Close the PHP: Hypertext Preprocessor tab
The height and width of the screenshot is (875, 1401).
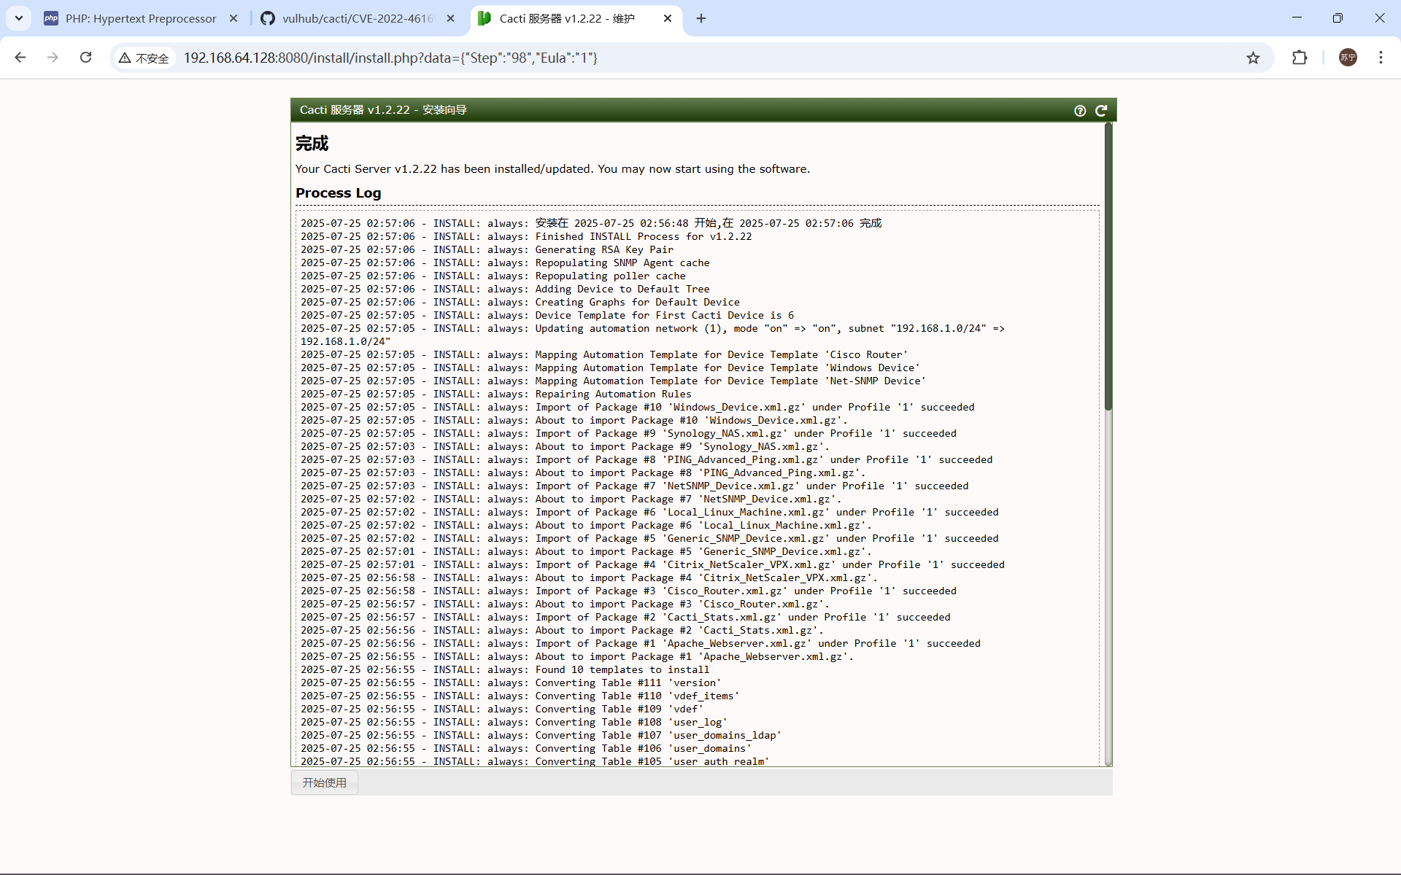pyautogui.click(x=233, y=18)
